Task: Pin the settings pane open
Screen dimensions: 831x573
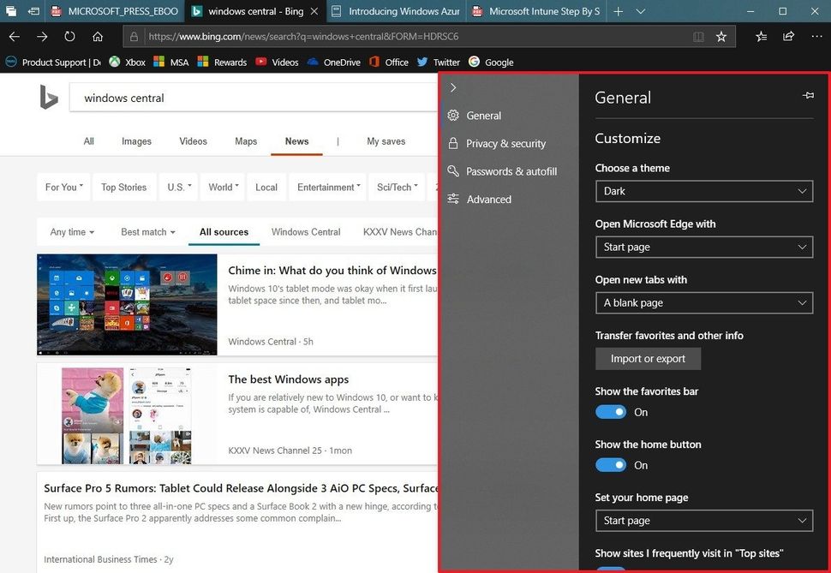Action: [x=808, y=95]
